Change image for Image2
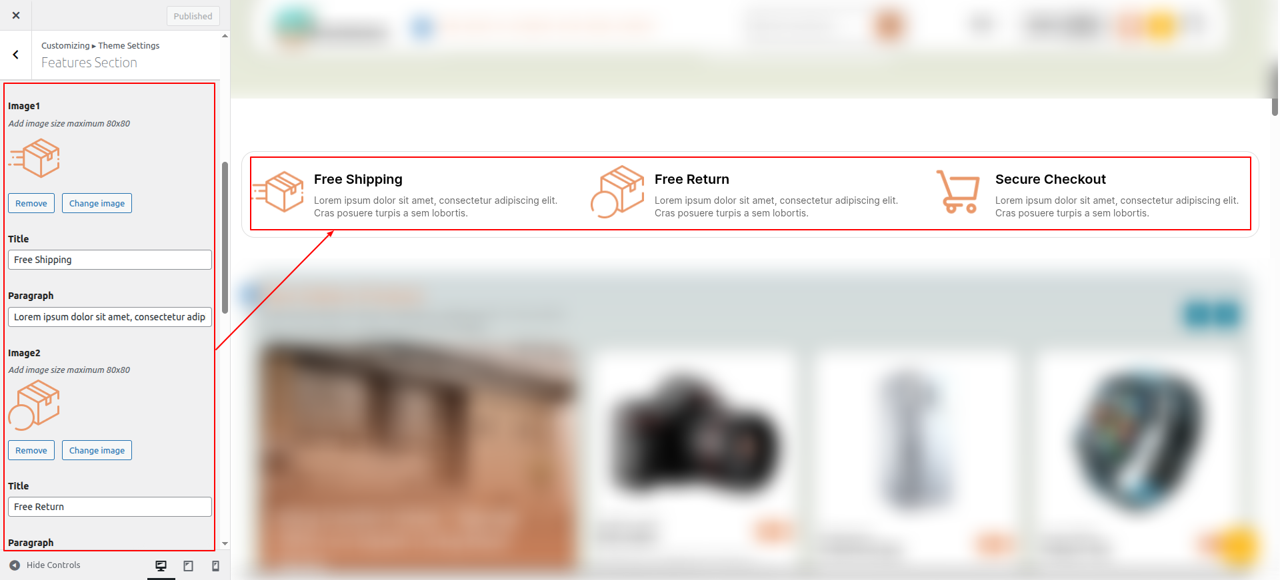 tap(97, 450)
